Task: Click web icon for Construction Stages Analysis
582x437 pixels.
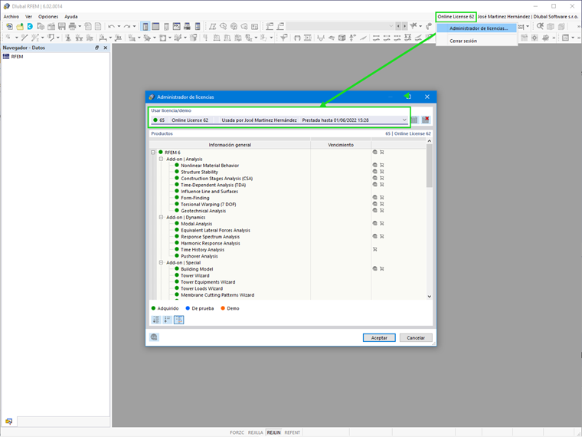Action: pos(375,179)
